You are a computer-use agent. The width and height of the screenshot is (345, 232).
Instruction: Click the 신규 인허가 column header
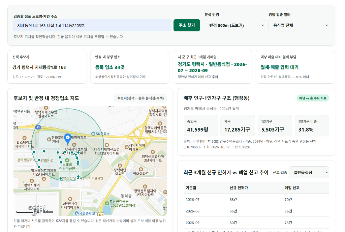(239, 188)
